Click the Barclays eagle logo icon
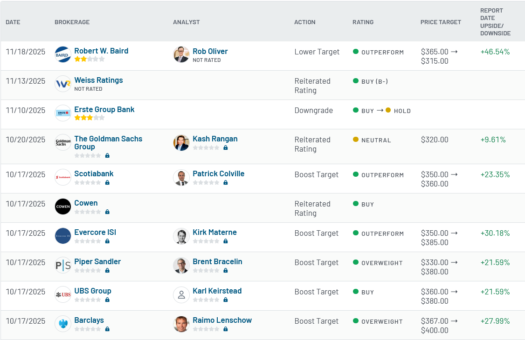The height and width of the screenshot is (340, 525). point(63,324)
